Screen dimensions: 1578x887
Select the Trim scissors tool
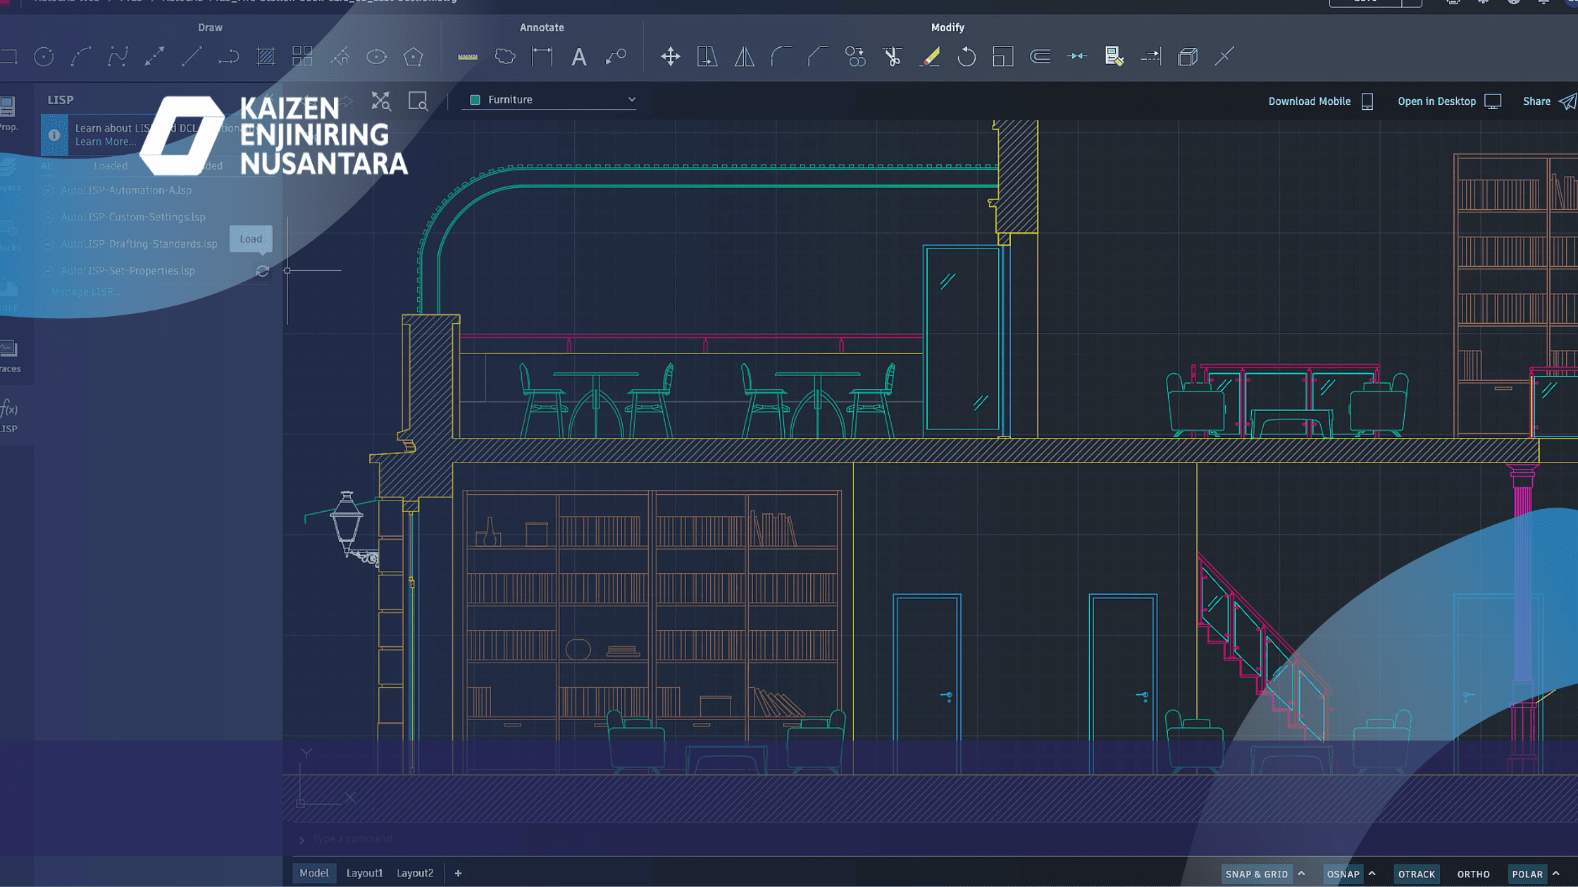892,56
